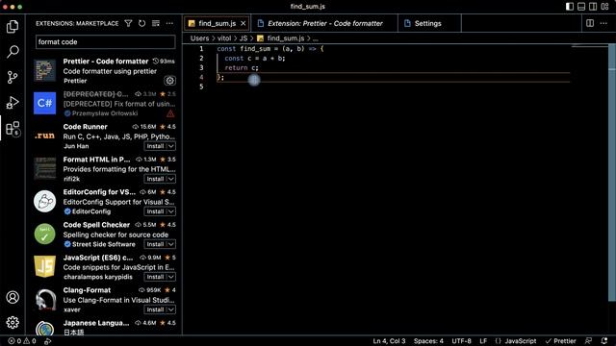
Task: Click extensions search field 'format code'
Action: pyautogui.click(x=105, y=42)
